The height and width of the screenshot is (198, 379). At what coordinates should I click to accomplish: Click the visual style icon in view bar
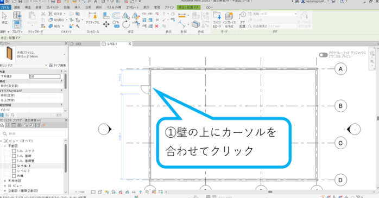coord(100,192)
